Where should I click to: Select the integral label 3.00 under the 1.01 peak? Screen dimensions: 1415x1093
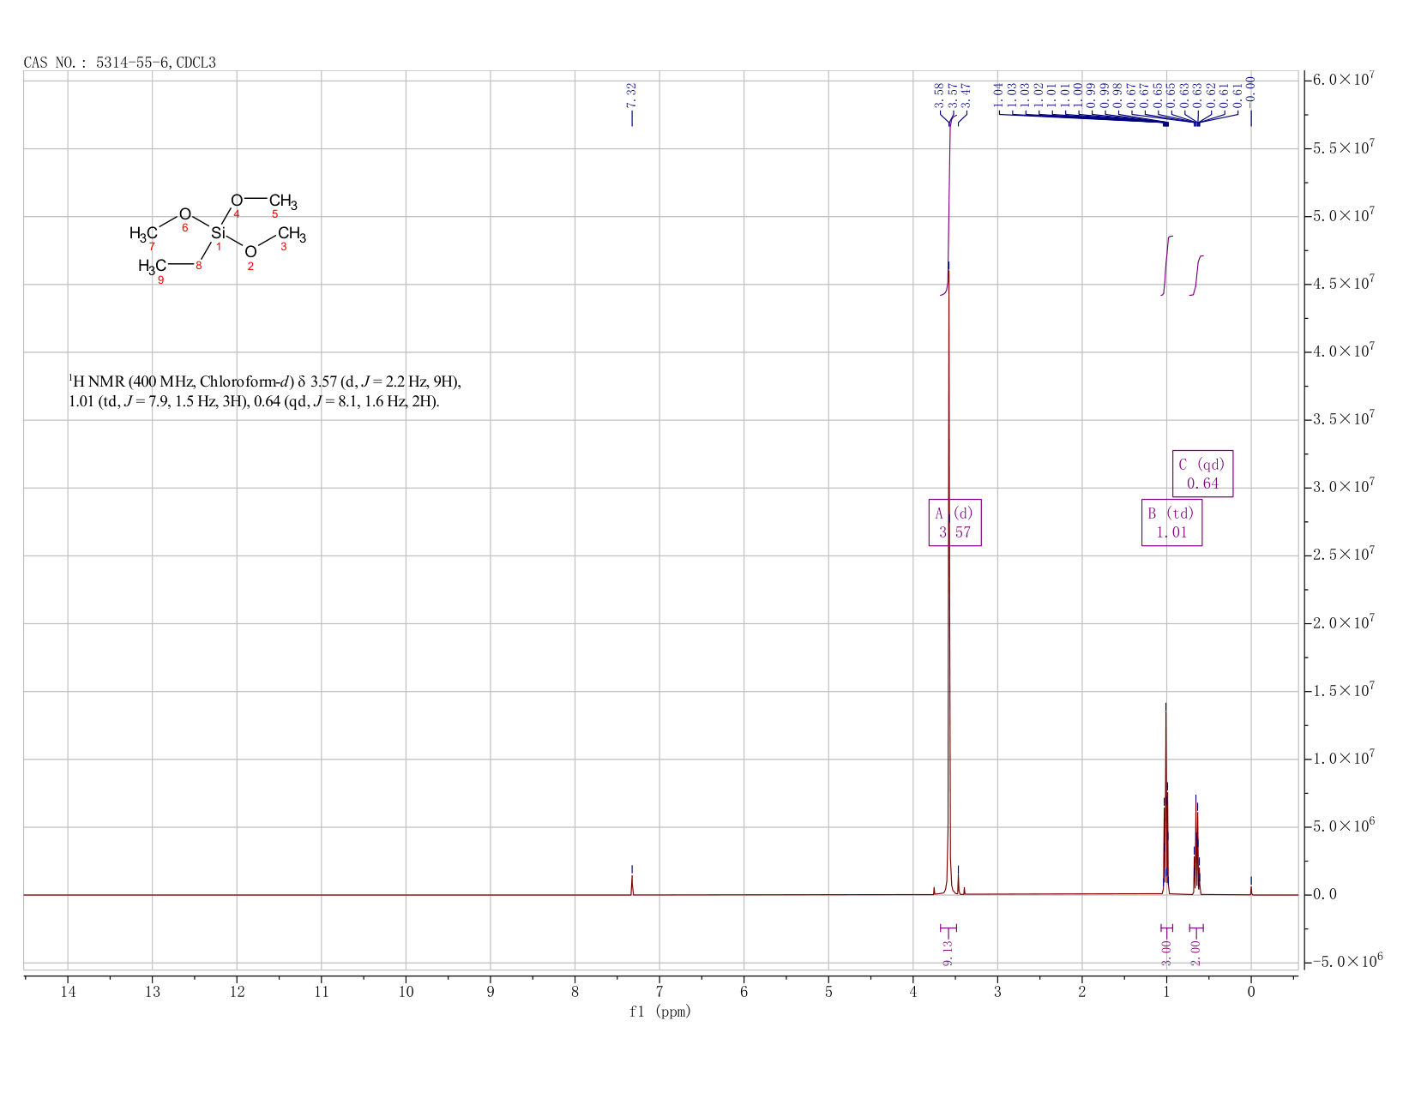click(1166, 952)
